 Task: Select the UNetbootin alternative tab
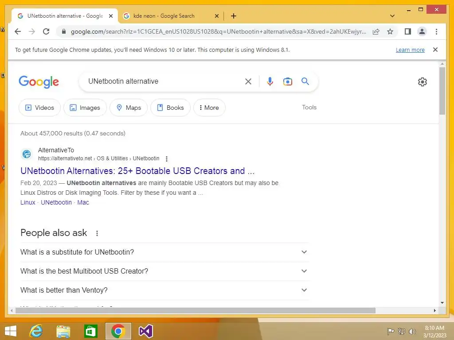(x=64, y=16)
